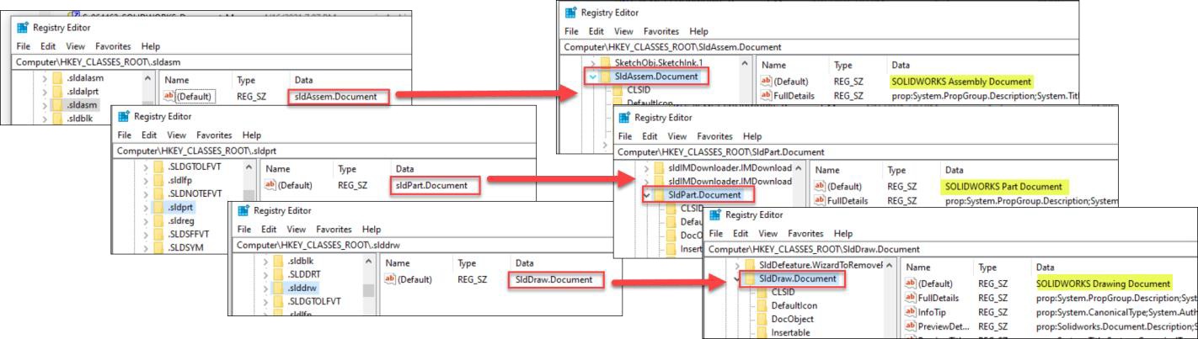Viewport: 1198px width, 339px height.
Task: Select the SldDraw.Document key in tree
Action: point(796,278)
